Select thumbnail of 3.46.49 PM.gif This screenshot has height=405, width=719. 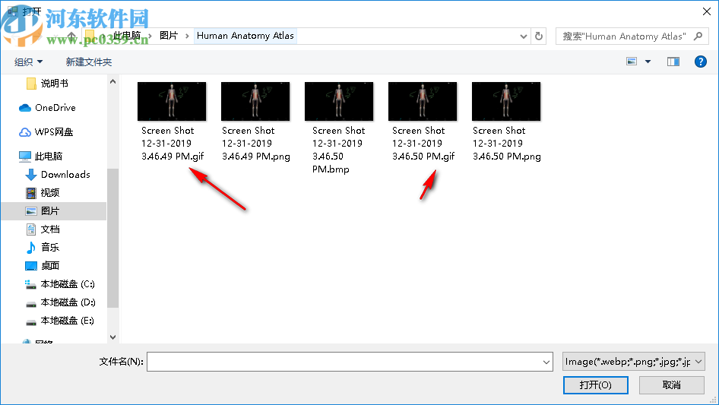(172, 101)
